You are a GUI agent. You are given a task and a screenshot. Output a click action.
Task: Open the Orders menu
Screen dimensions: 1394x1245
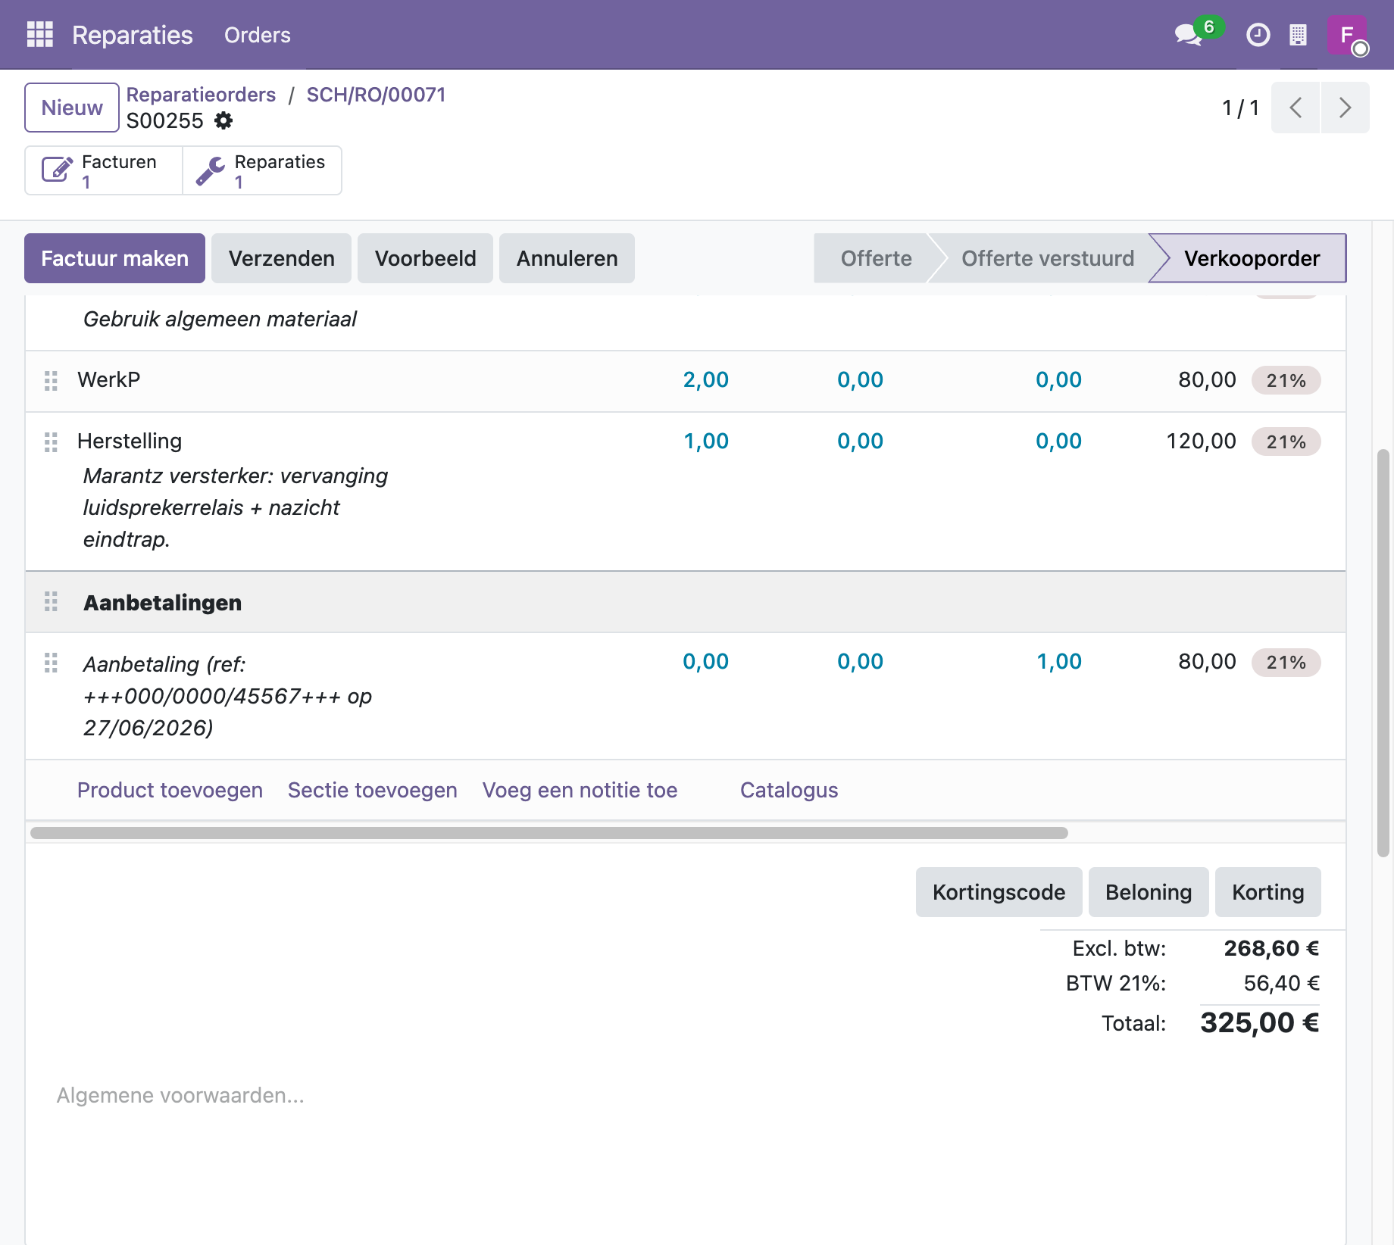click(x=258, y=35)
